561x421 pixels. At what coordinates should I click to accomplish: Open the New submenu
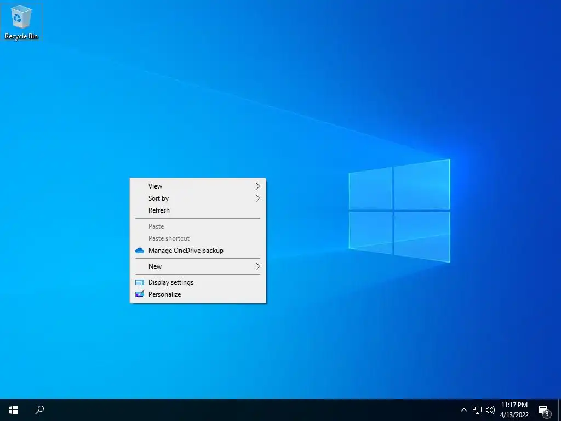(198, 266)
